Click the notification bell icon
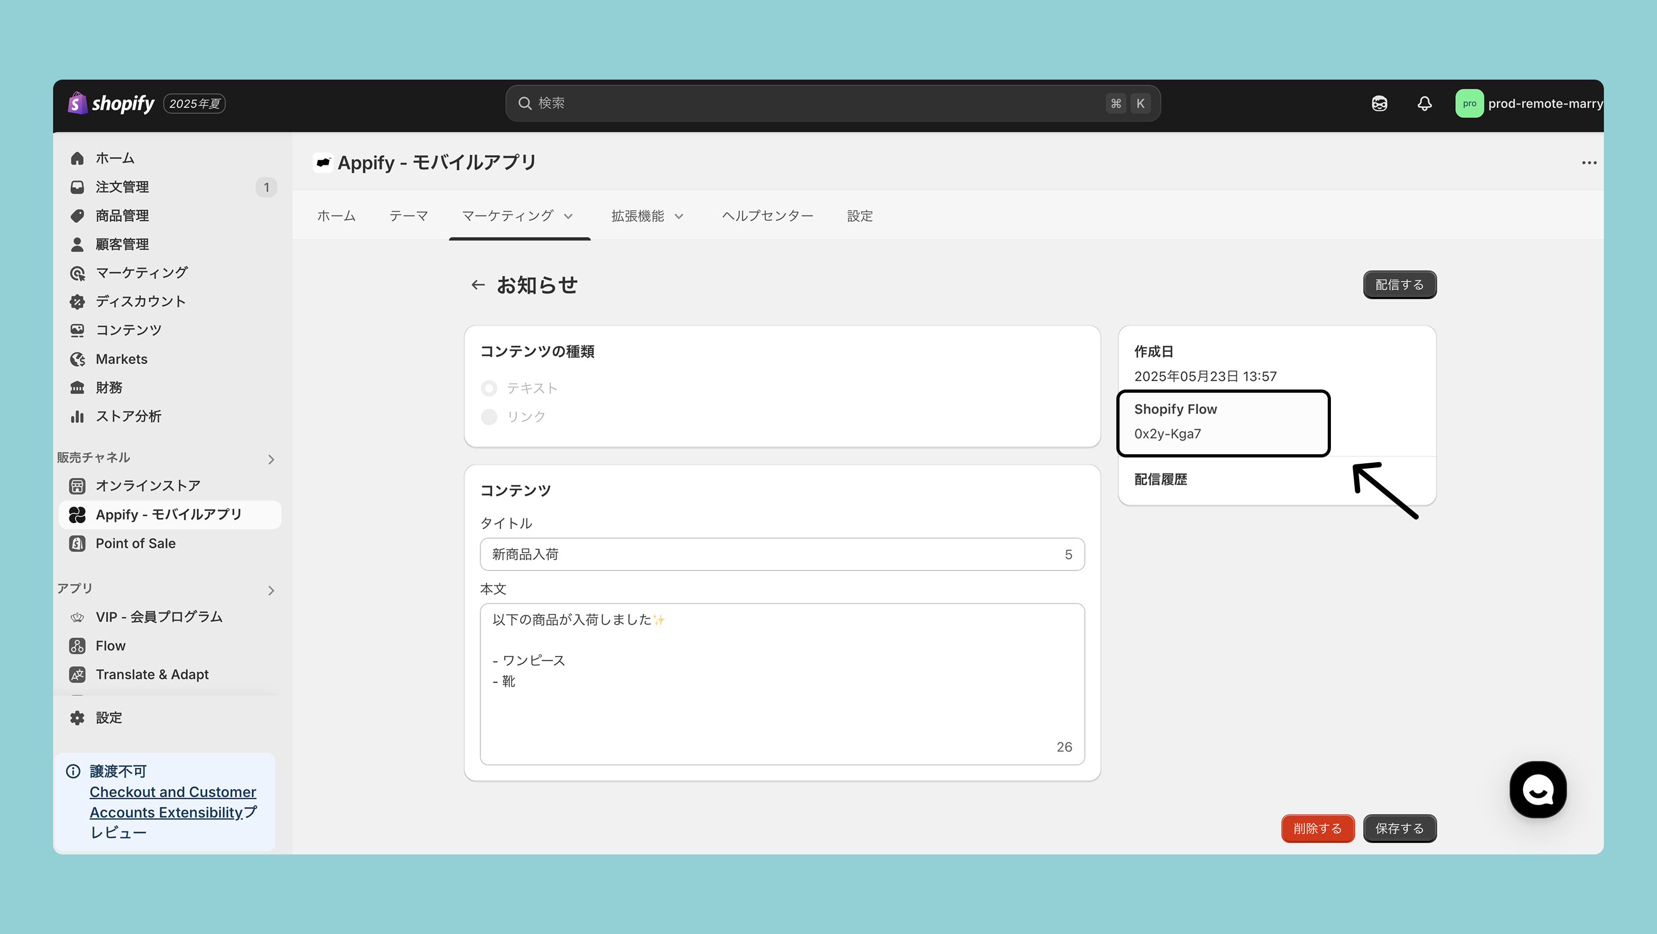The image size is (1657, 934). tap(1424, 103)
